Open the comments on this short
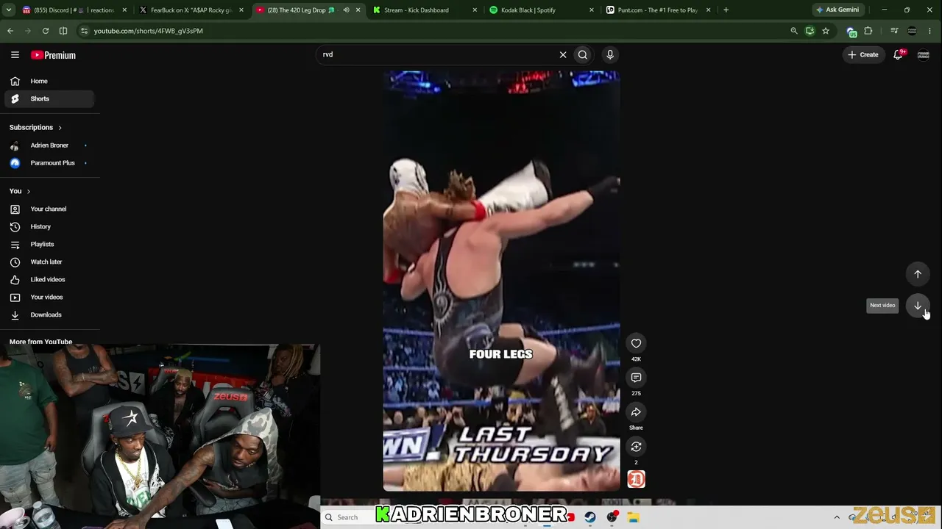The width and height of the screenshot is (942, 529). pyautogui.click(x=636, y=378)
